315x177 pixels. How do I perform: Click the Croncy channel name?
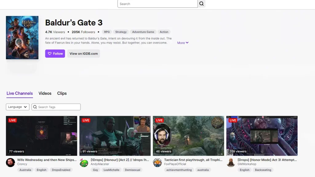point(22,164)
